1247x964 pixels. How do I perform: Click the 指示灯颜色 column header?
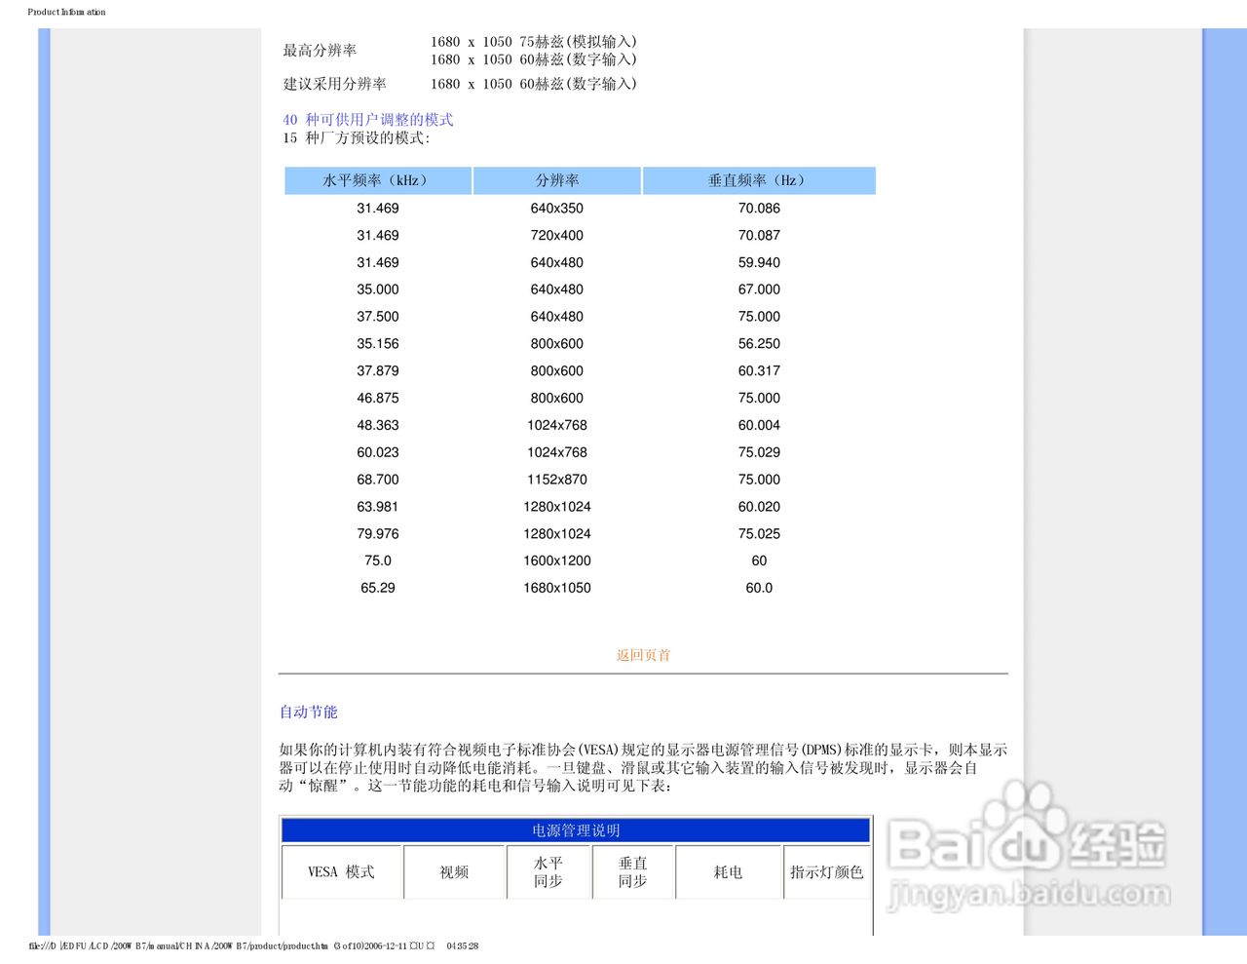coord(827,872)
